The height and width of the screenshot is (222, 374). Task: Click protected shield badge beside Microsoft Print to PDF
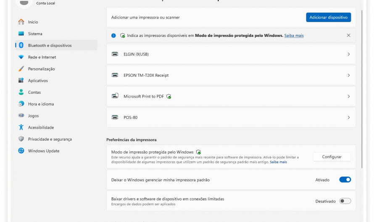(169, 96)
